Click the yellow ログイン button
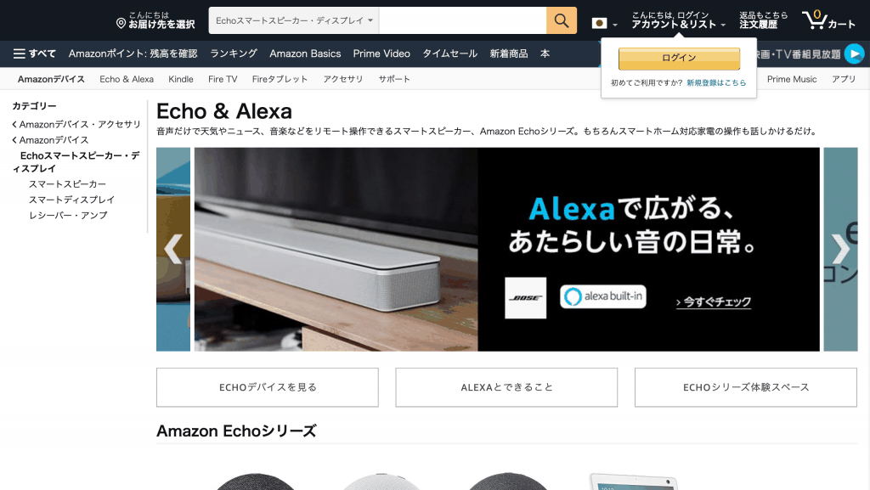This screenshot has width=870, height=490. pos(679,59)
